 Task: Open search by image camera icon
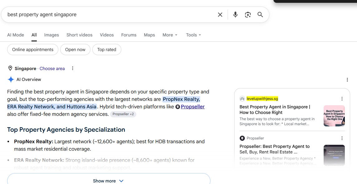pyautogui.click(x=248, y=15)
